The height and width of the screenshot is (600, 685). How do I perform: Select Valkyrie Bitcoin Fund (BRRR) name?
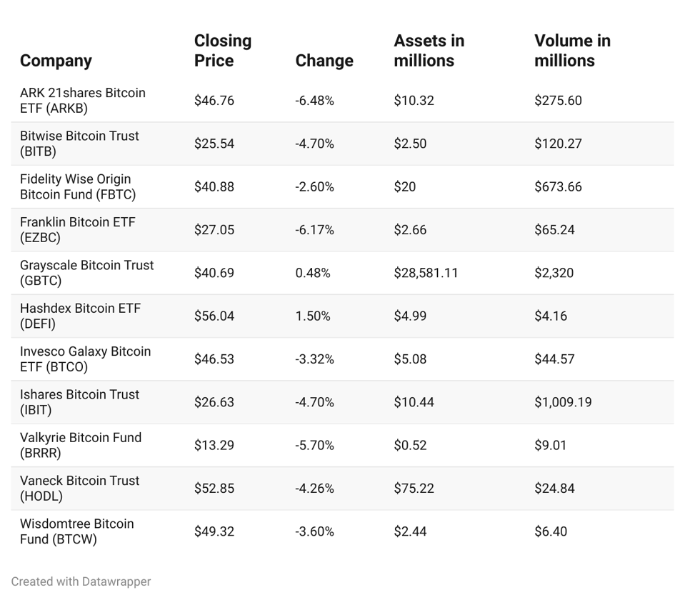click(80, 445)
